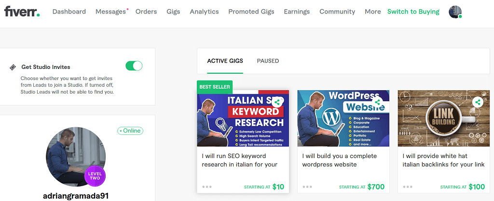494x201 pixels.
Task: Click the $10 starting price
Action: pos(278,187)
